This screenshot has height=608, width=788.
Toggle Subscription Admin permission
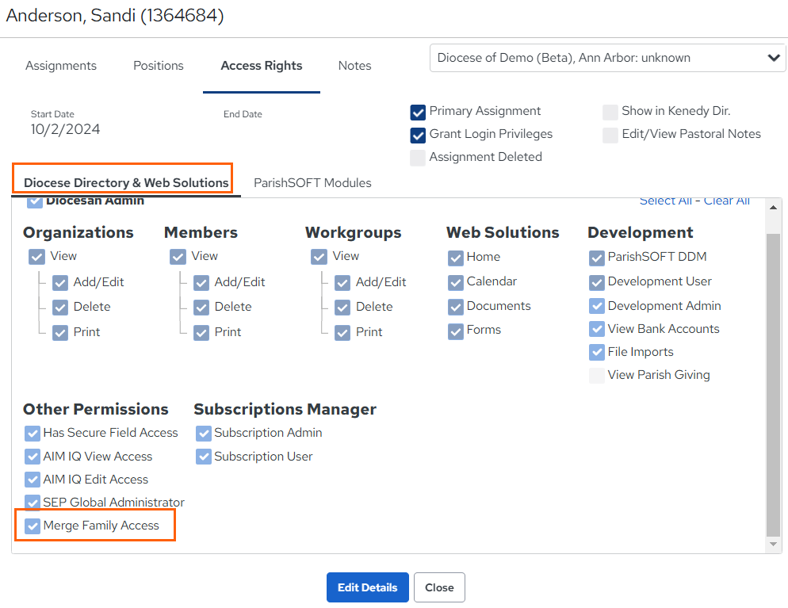click(204, 433)
